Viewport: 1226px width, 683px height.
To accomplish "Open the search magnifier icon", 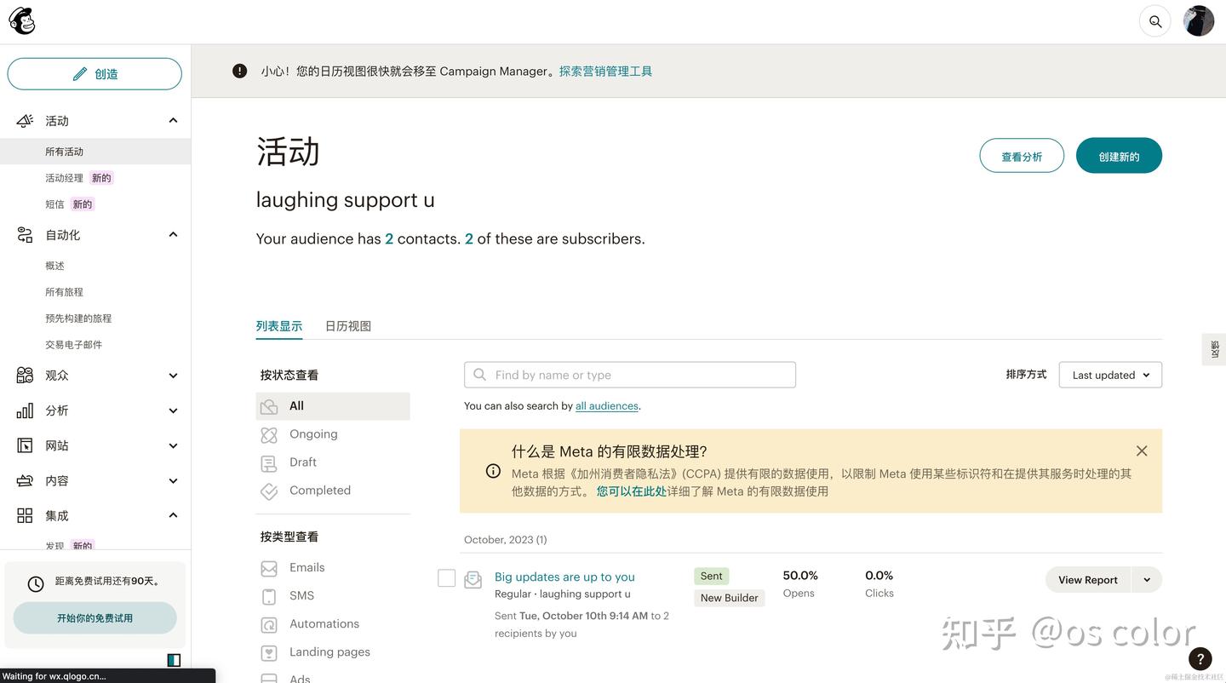I will point(1155,21).
